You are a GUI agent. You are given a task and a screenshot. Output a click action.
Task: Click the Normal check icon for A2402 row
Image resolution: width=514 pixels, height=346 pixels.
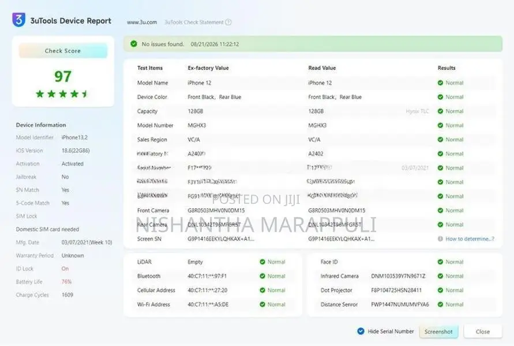click(440, 153)
